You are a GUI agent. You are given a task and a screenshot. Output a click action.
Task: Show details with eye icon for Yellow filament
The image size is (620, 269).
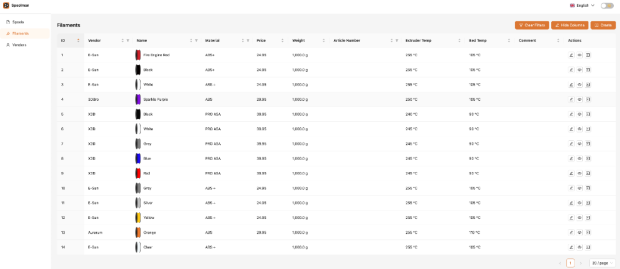click(x=580, y=218)
